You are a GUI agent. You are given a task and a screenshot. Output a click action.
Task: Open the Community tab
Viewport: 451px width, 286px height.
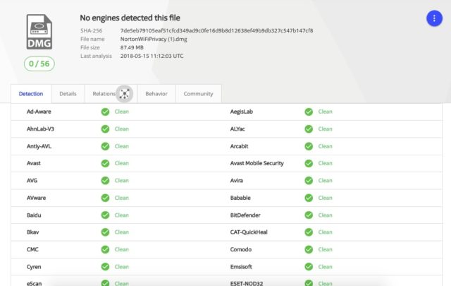click(199, 94)
